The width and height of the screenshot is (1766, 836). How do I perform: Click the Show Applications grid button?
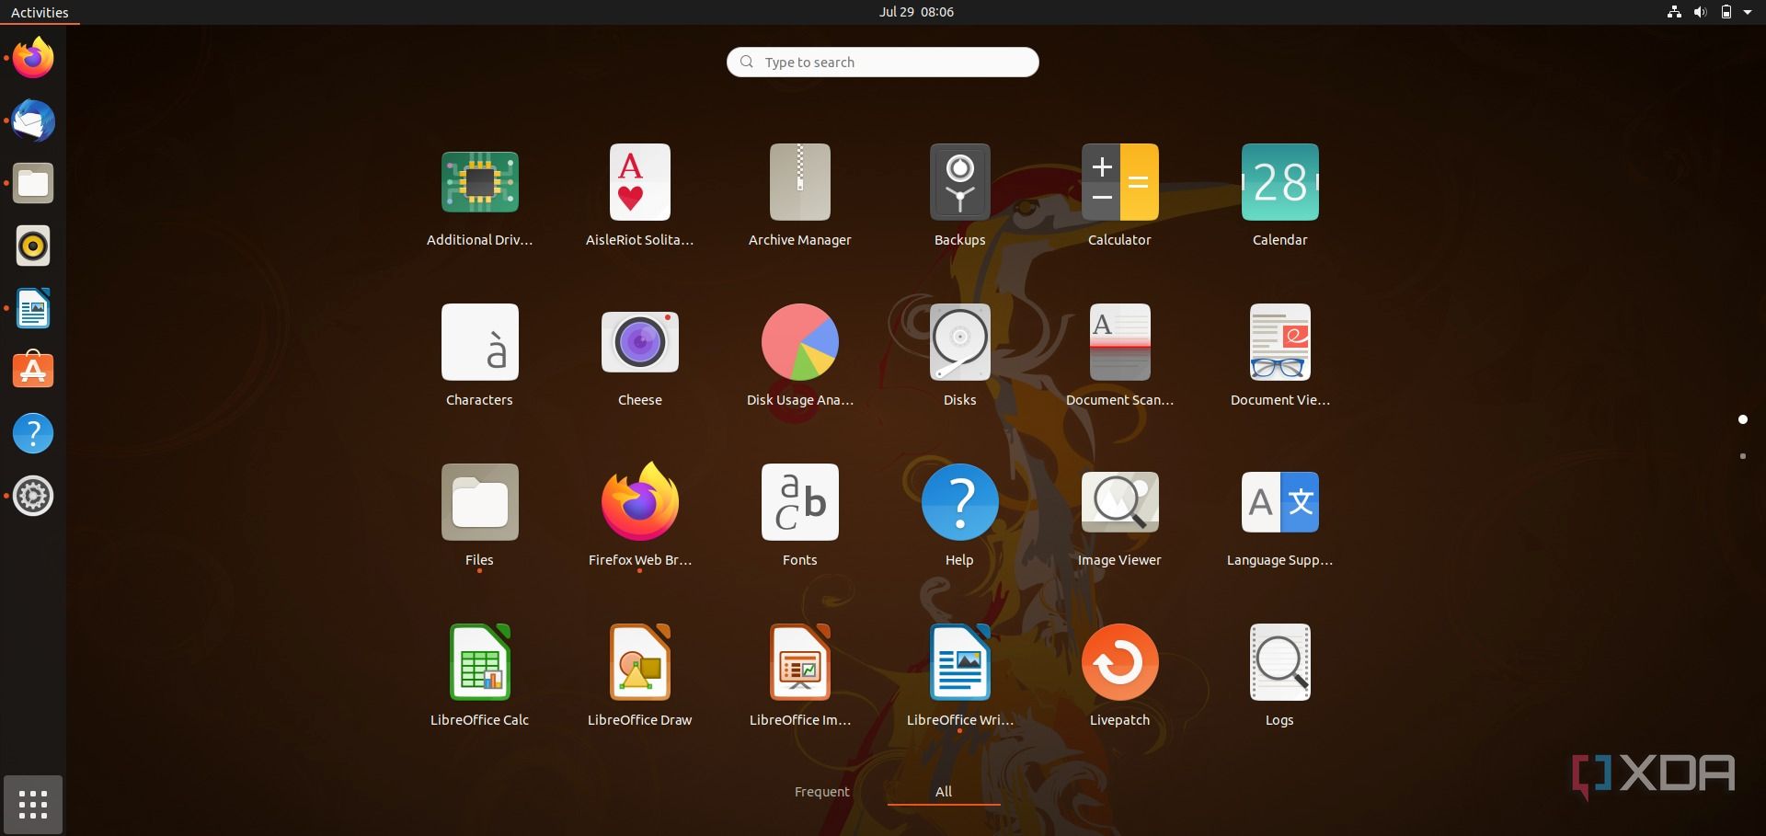pos(33,805)
